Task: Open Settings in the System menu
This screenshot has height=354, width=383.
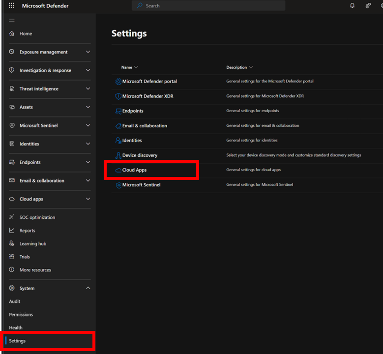Action: [x=17, y=341]
